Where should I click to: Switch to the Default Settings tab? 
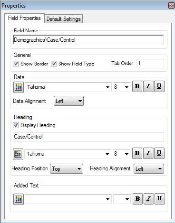pos(64,19)
